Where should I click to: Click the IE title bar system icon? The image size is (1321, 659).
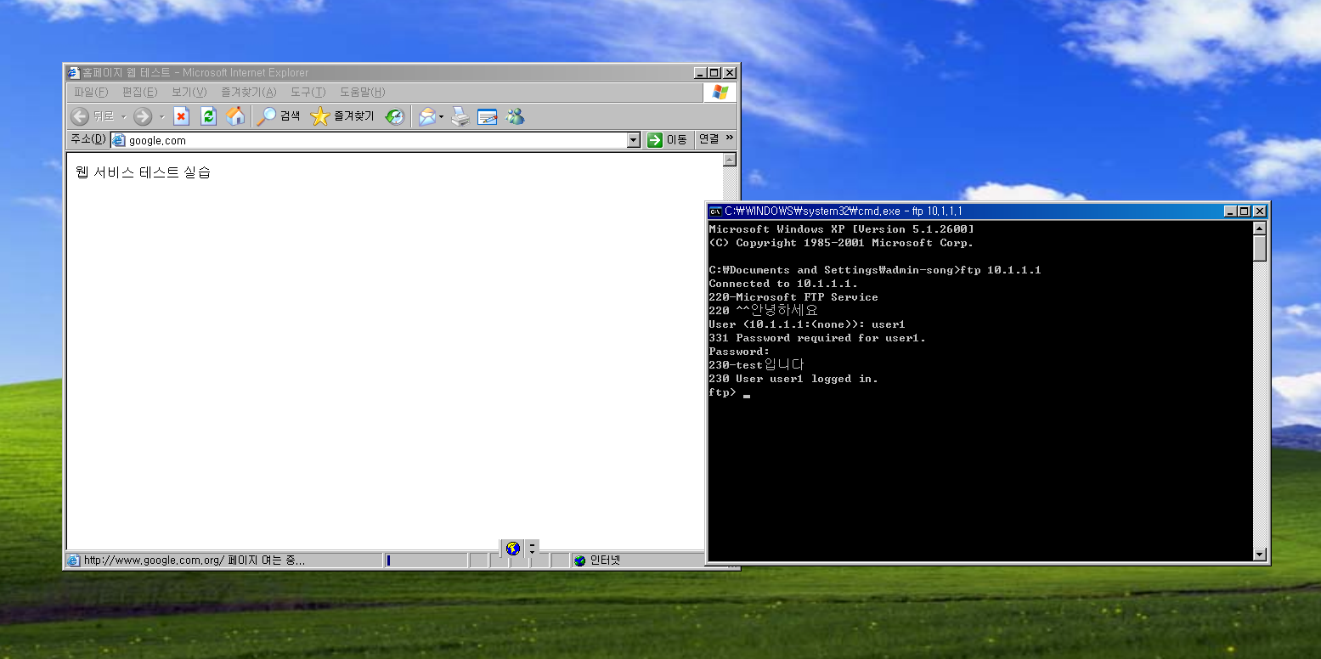73,73
